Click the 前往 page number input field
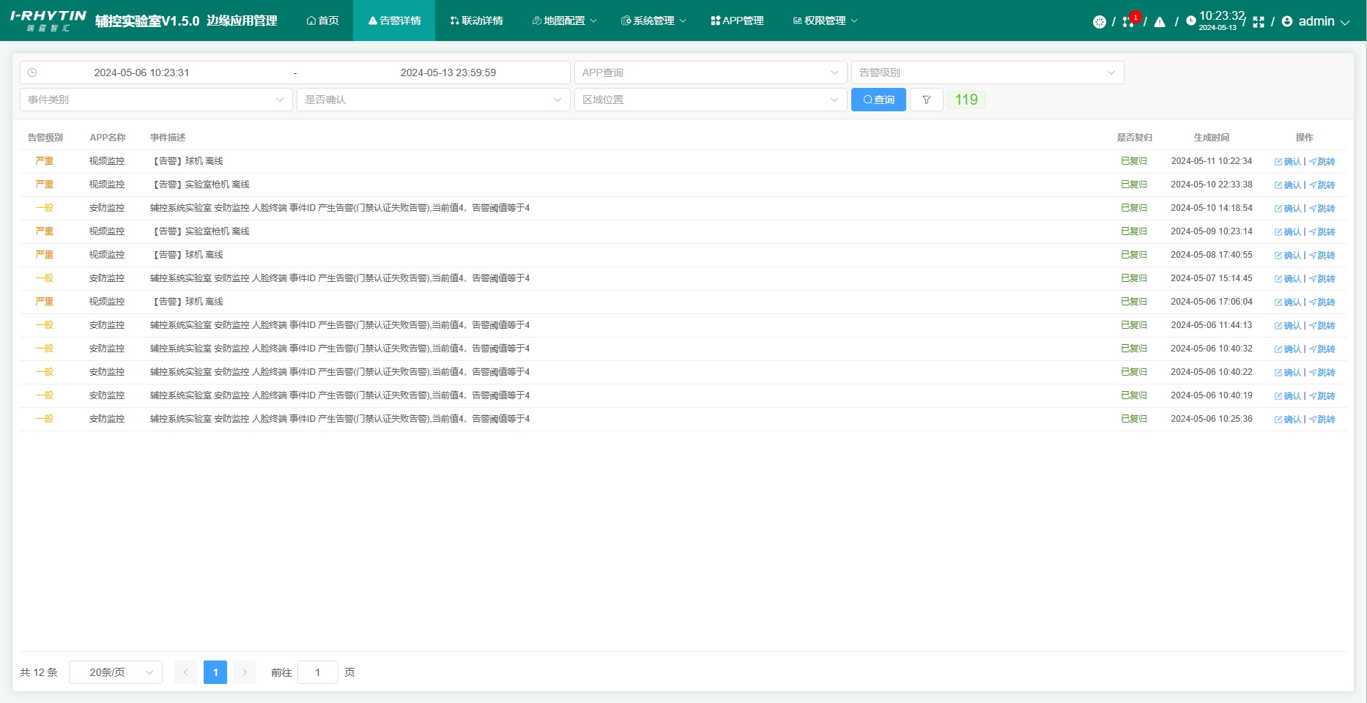1367x703 pixels. click(318, 672)
